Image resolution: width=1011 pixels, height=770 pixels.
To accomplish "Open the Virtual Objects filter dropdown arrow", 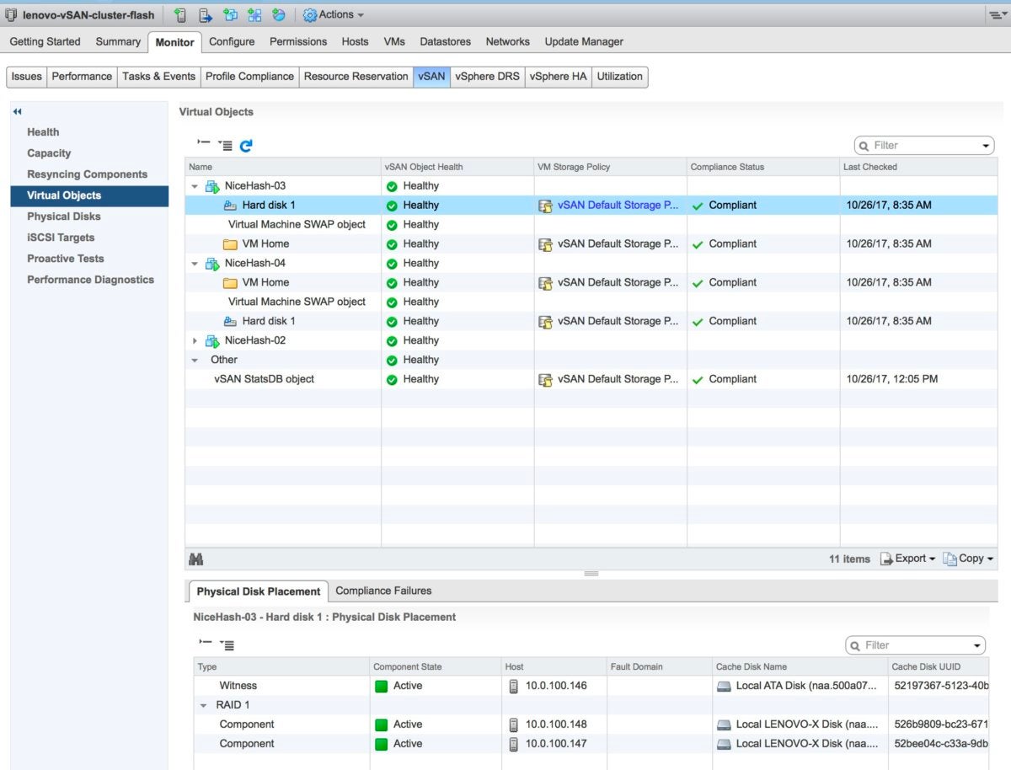I will tap(986, 146).
